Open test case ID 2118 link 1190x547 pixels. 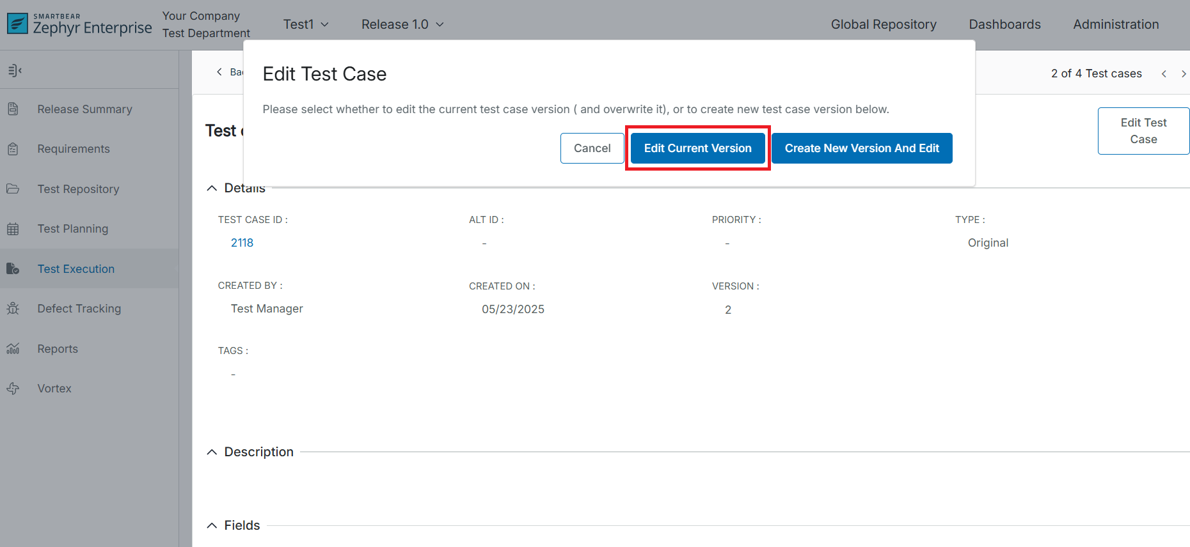point(242,243)
